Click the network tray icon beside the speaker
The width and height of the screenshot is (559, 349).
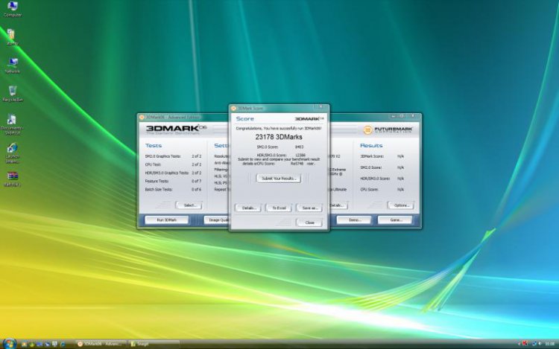point(534,344)
